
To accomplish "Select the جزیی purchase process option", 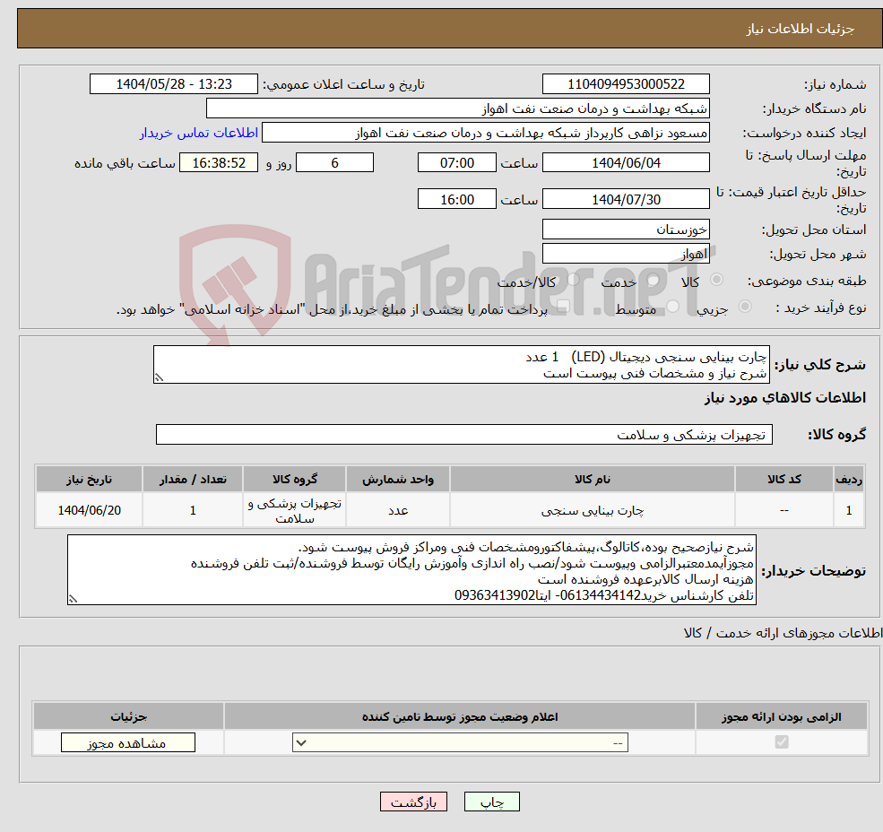I will [746, 305].
